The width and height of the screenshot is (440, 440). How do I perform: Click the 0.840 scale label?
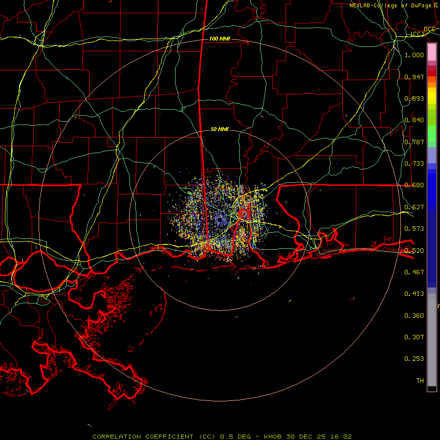coord(414,120)
